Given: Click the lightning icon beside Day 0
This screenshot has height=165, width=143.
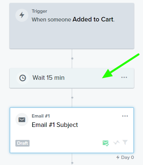Looking at the screenshot, I should coord(118,157).
